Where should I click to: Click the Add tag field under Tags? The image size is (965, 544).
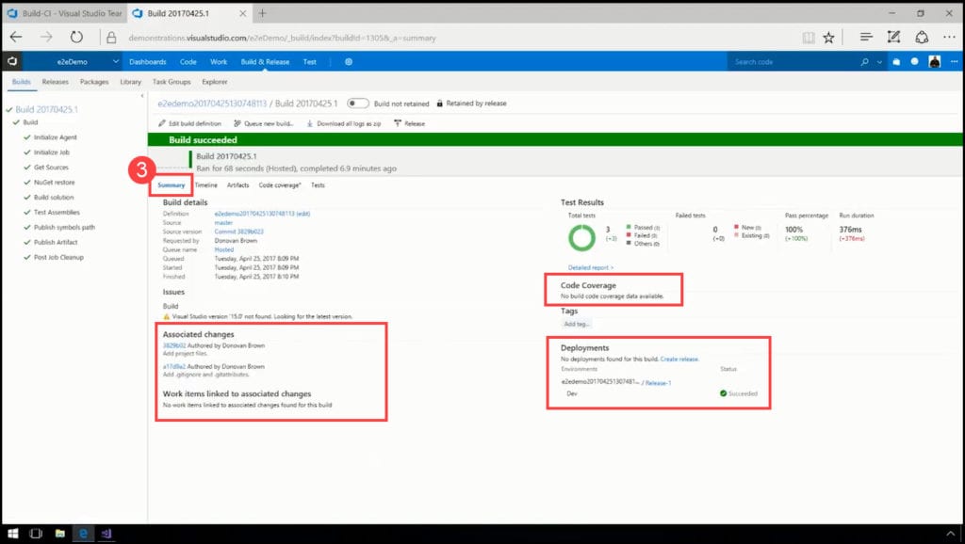(x=577, y=324)
